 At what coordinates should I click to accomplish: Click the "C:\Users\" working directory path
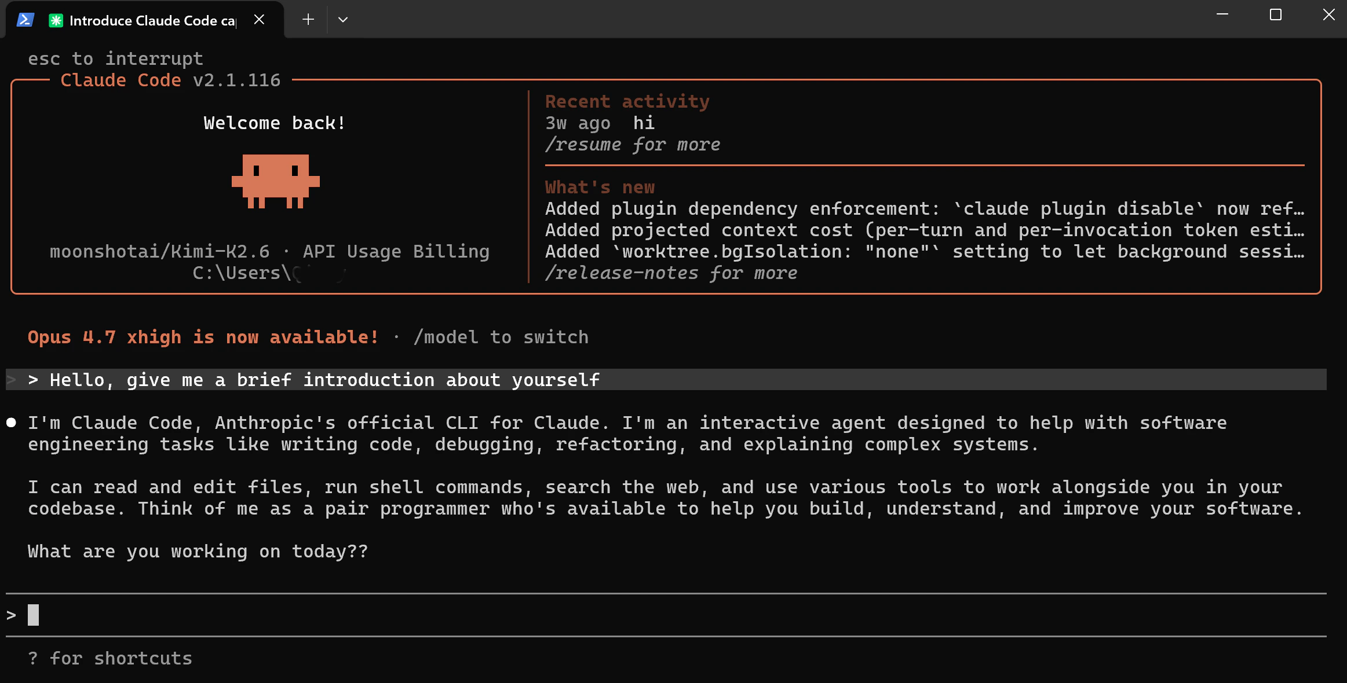point(269,273)
